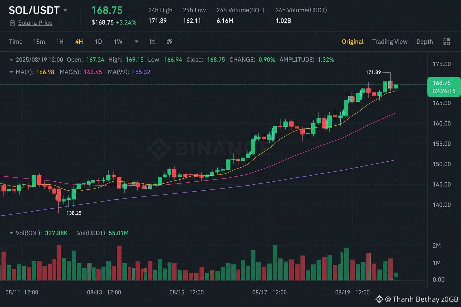
Task: Switch to the 15m interval
Action: pyautogui.click(x=39, y=42)
